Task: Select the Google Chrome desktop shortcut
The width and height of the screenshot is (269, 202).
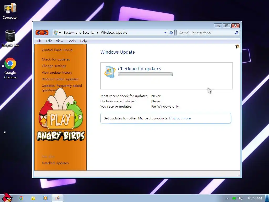Action: pyautogui.click(x=10, y=68)
